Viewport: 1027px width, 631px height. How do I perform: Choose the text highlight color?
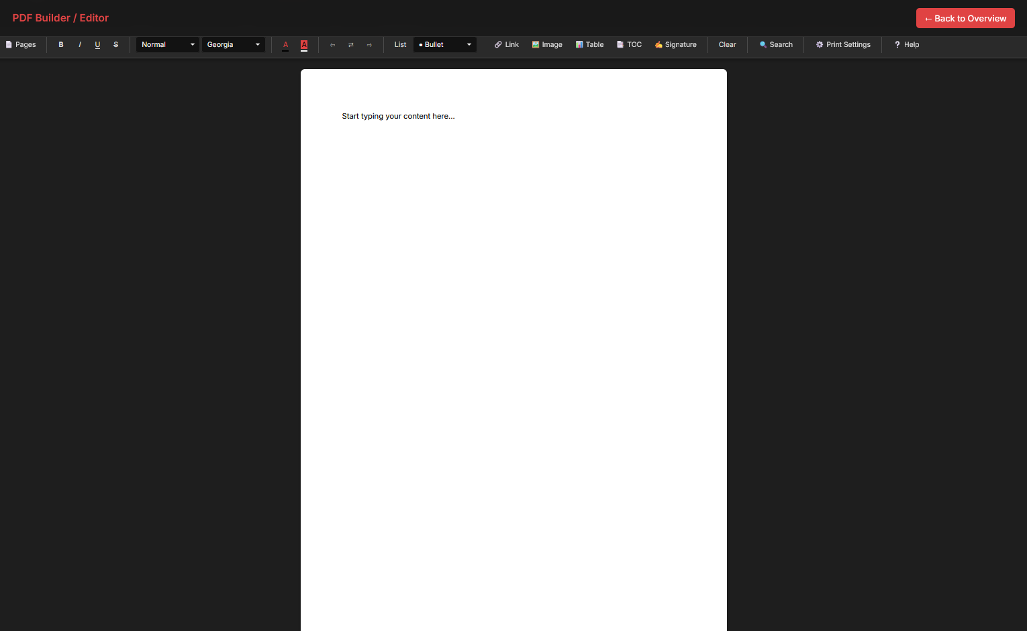304,45
